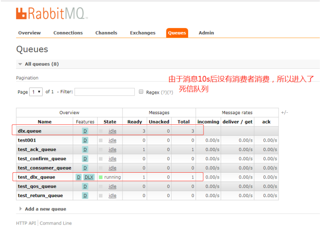Open the test_confirm_queue link
Image resolution: width=334 pixels, height=226 pixels.
coord(42,159)
